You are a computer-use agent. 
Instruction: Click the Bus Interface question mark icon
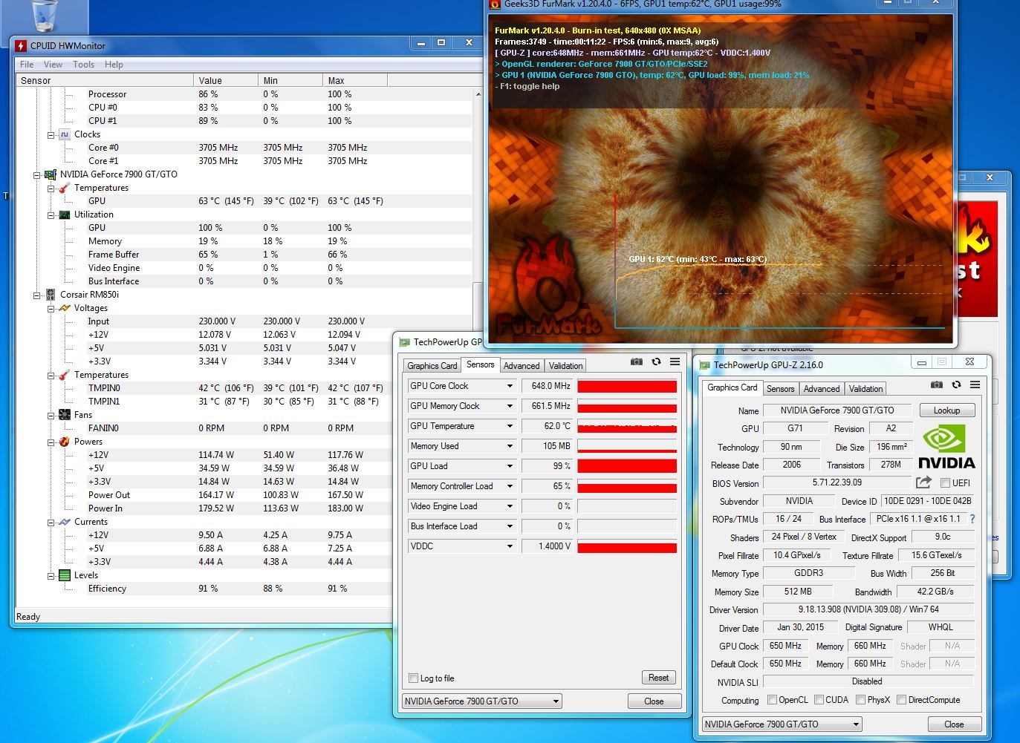[972, 519]
